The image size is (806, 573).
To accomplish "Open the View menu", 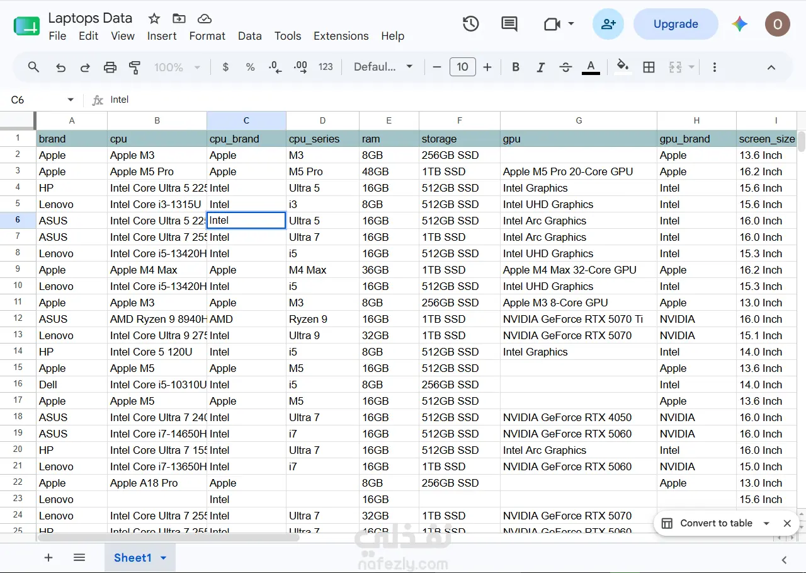I will [123, 36].
